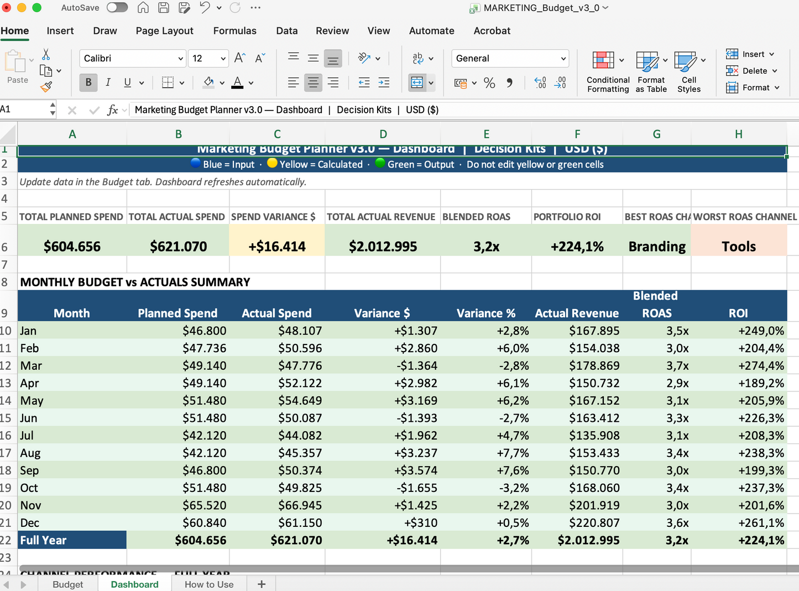This screenshot has width=799, height=591.
Task: Select the Formulas ribbon tab
Action: tap(235, 31)
